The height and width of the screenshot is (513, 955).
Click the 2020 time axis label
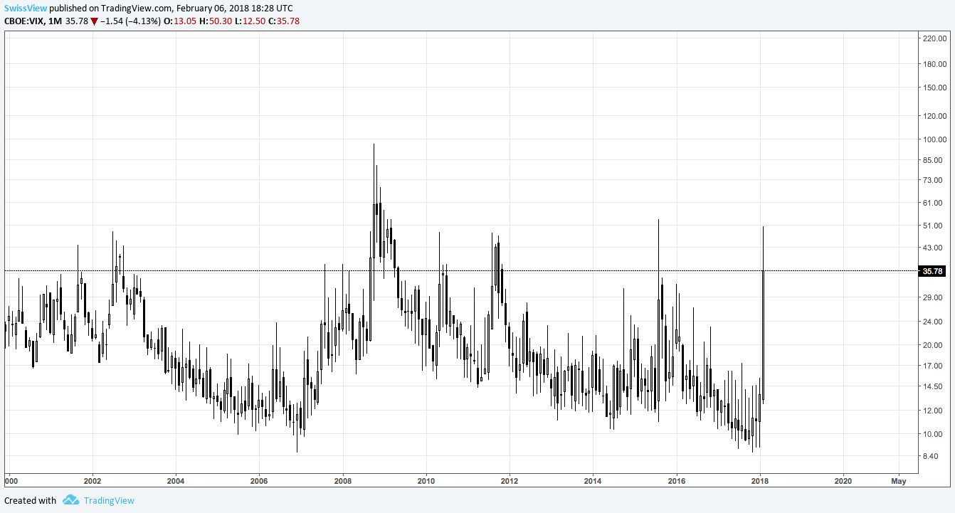843,481
